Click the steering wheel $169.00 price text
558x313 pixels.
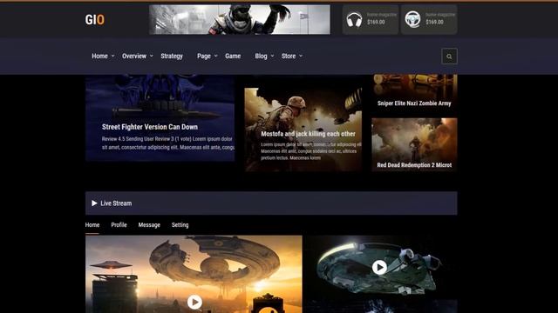434,22
